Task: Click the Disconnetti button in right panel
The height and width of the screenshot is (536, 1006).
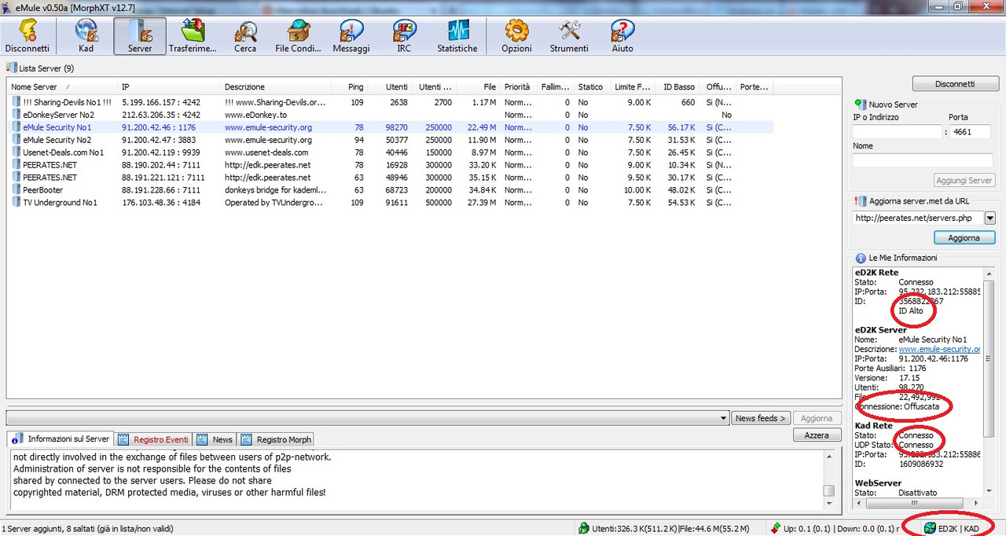Action: click(x=955, y=83)
